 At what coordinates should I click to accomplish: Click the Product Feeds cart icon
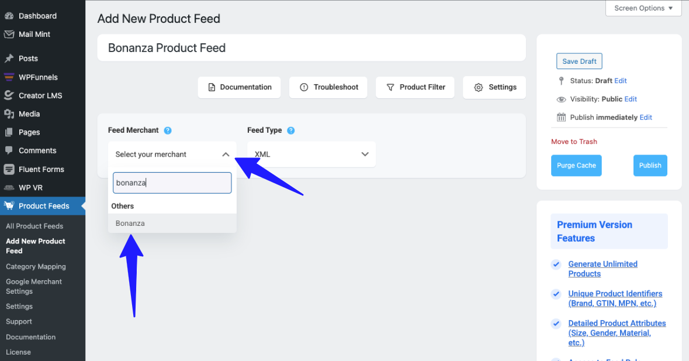pos(9,206)
